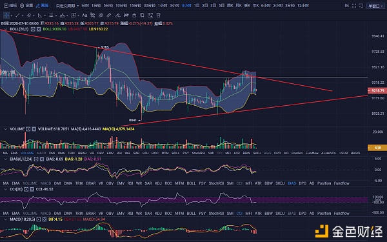This screenshot has height=242, width=387.
Task: Click the current price label 9215.79
Action: coord(377,90)
